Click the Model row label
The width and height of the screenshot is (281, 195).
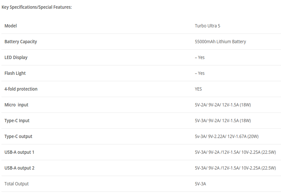(11, 26)
